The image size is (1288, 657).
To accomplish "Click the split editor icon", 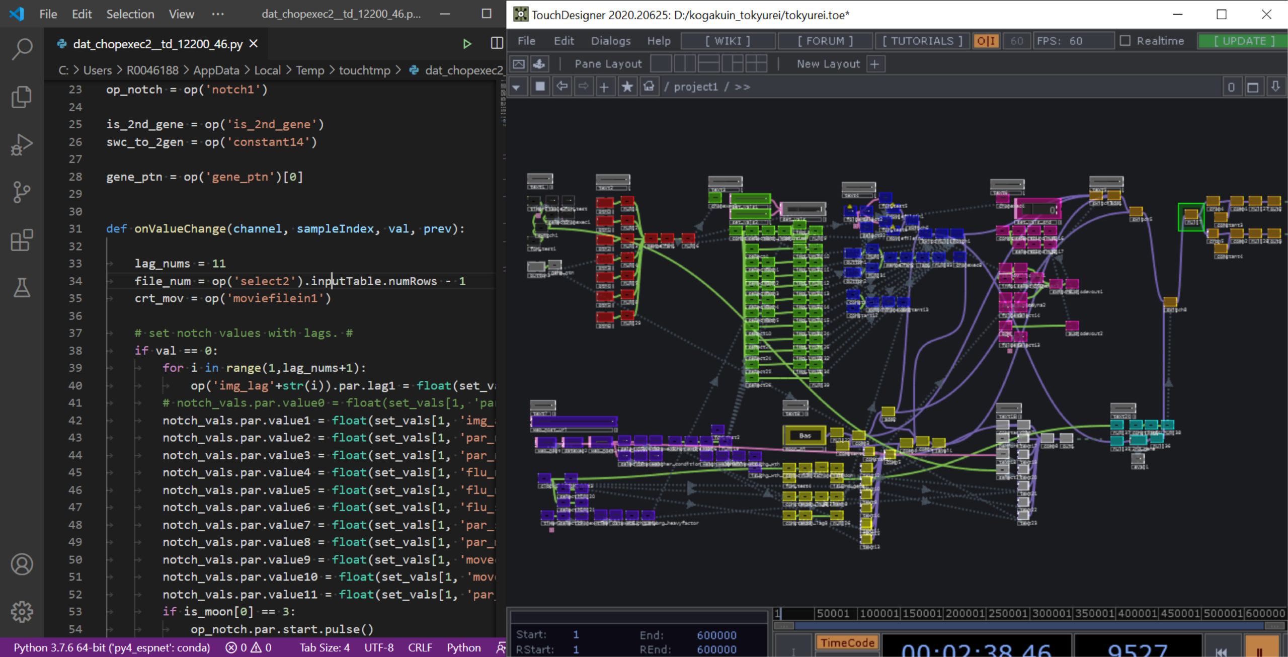I will [x=496, y=44].
